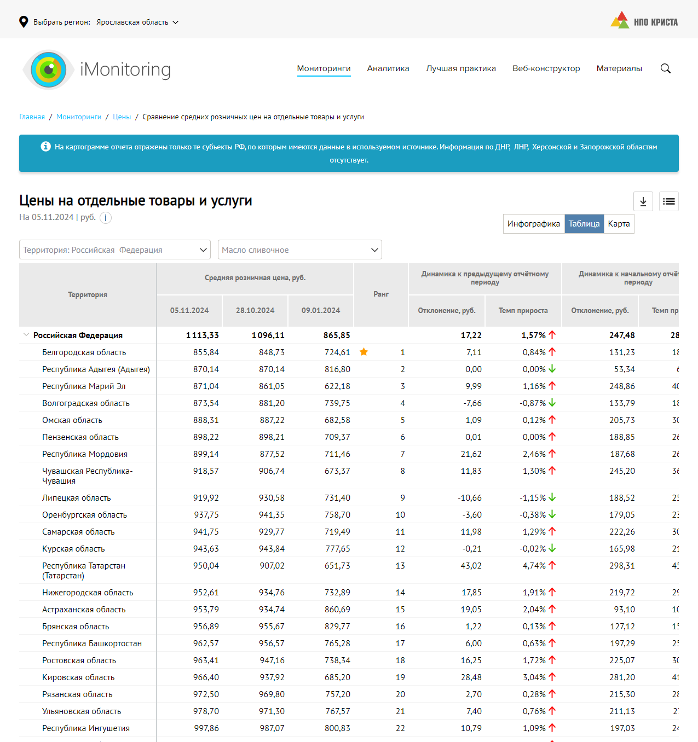
Task: Click the gold star for Белгородская область
Action: (364, 352)
